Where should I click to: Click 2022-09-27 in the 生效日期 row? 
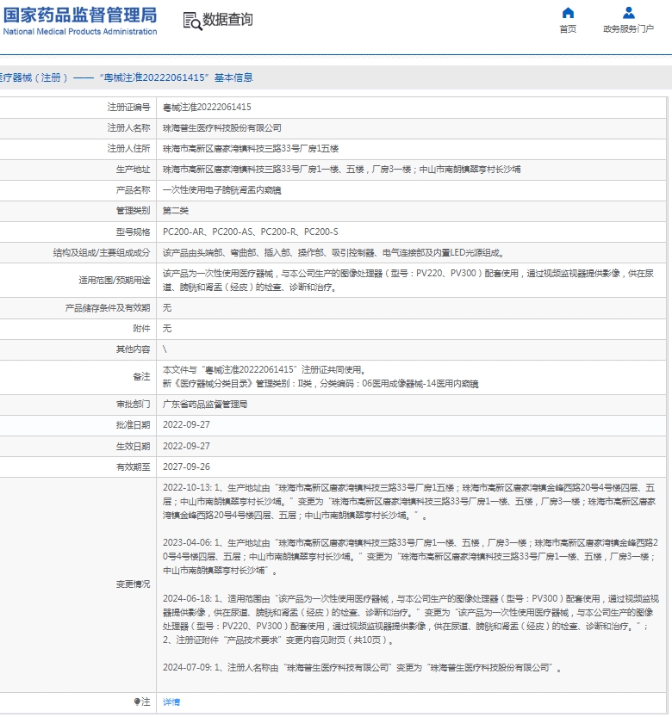(x=186, y=446)
